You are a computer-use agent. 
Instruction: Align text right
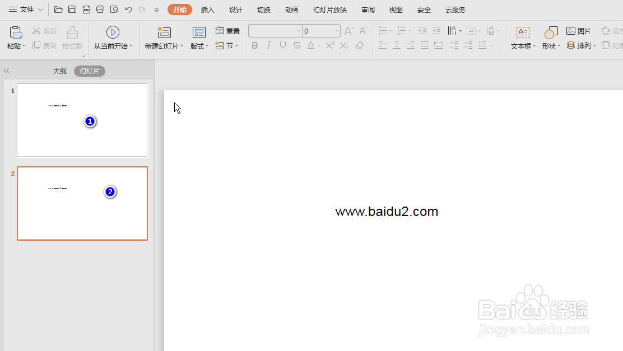(x=411, y=46)
